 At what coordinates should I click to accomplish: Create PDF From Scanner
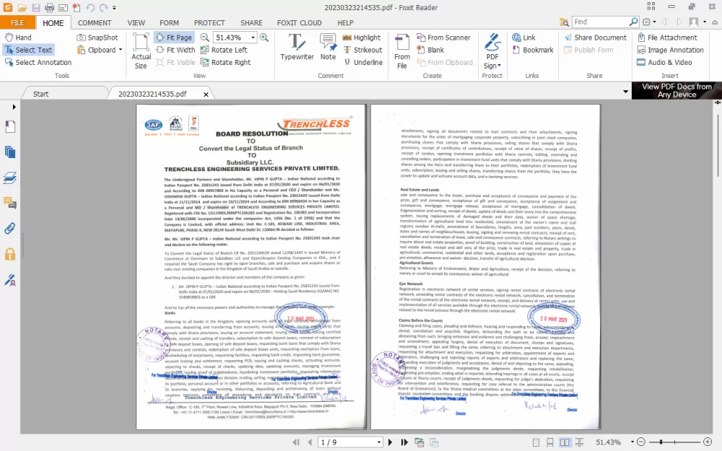(x=443, y=38)
